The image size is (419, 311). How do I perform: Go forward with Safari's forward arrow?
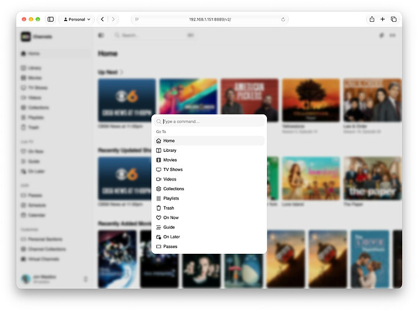[x=113, y=19]
